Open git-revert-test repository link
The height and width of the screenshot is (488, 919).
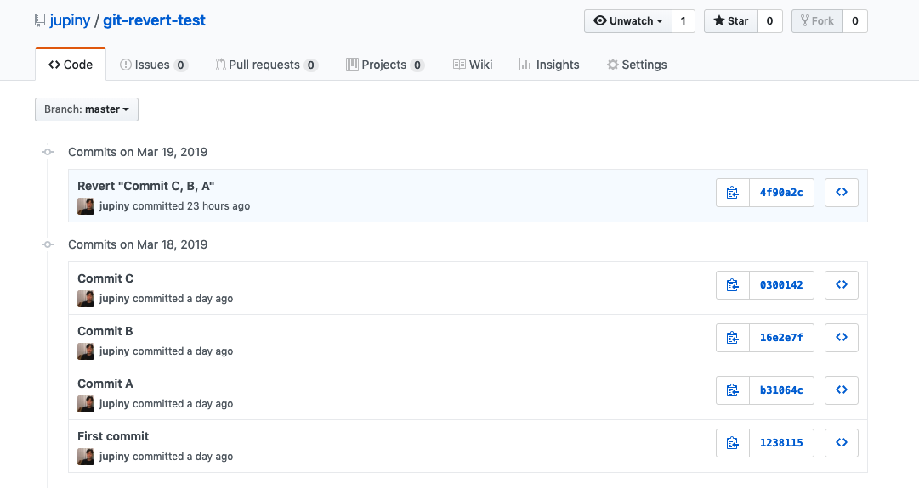[154, 20]
